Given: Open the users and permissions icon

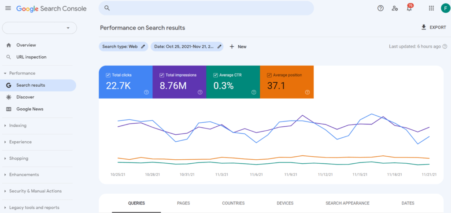Looking at the screenshot, I should click(395, 8).
